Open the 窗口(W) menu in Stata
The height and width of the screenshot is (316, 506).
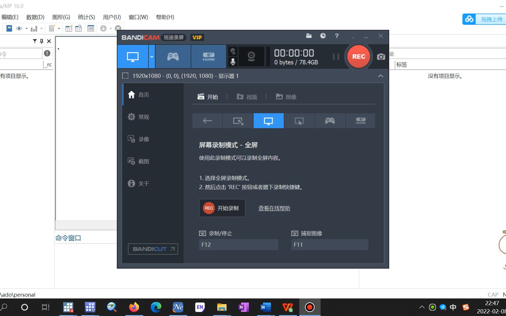[138, 17]
